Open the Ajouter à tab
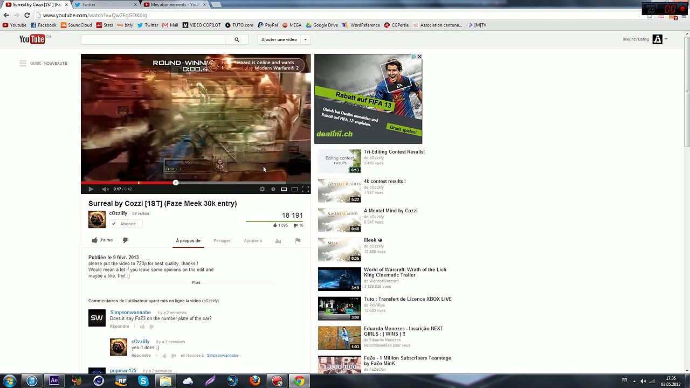Screen dimensions: 690x388 tap(253, 241)
